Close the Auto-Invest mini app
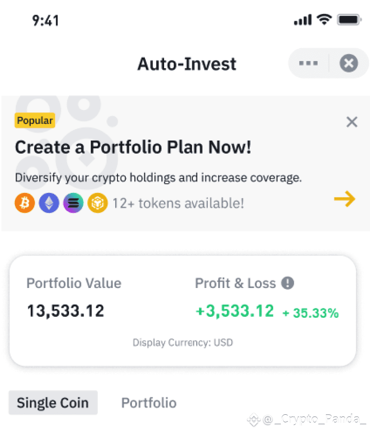Image resolution: width=370 pixels, height=432 pixels. click(x=348, y=63)
